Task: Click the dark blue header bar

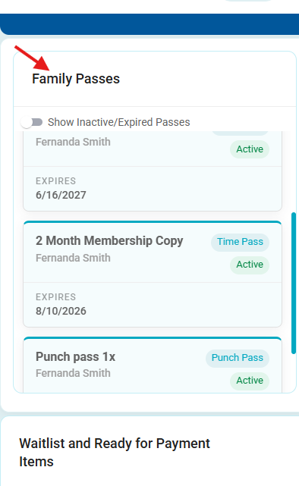Action: coord(149,24)
